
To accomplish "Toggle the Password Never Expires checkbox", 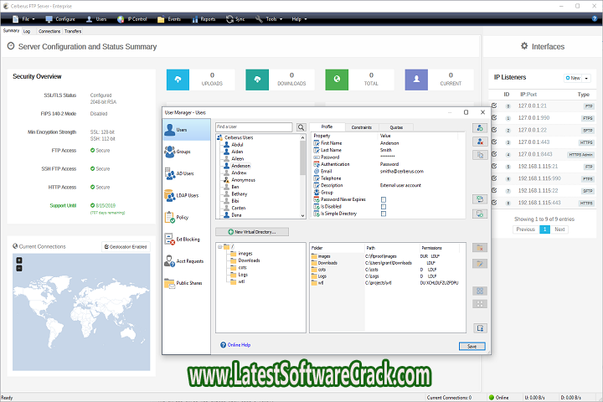I will point(384,199).
